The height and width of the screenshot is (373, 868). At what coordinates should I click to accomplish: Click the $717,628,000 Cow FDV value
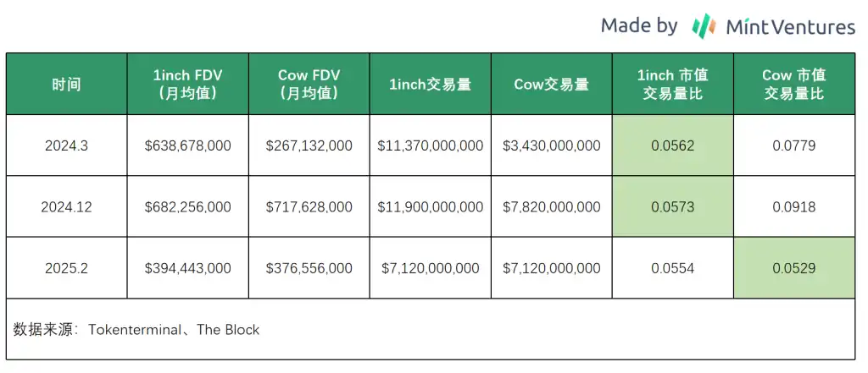pyautogui.click(x=309, y=206)
